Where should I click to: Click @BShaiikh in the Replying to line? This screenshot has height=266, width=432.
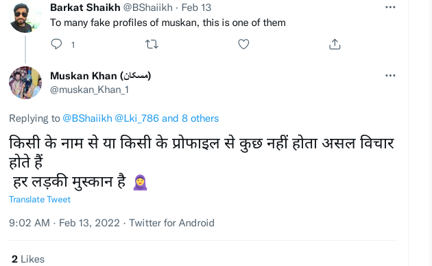coord(88,118)
